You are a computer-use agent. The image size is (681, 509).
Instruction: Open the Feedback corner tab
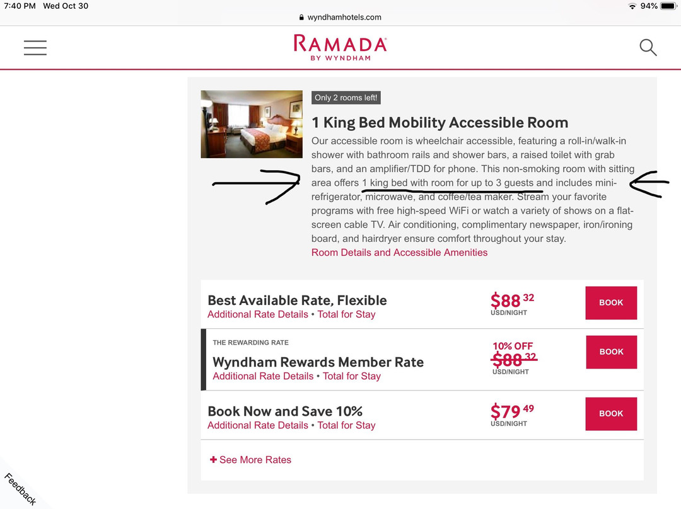point(19,489)
